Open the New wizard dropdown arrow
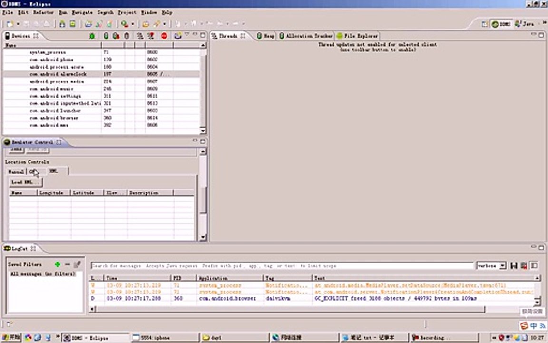Image resolution: width=548 pixels, height=343 pixels. [18, 24]
